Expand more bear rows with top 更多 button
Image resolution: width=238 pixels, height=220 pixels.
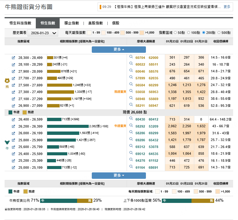119,49
